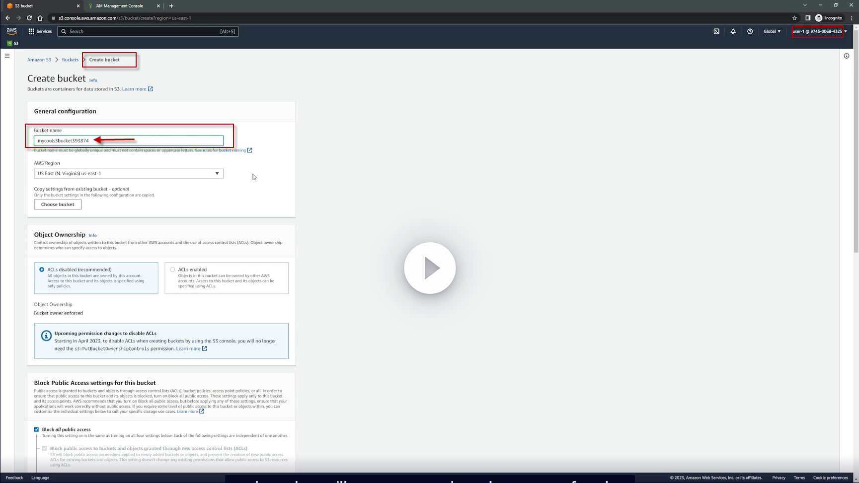Open Language selector in footer
859x483 pixels.
click(40, 478)
